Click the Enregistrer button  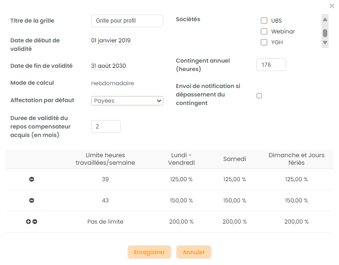(149, 252)
